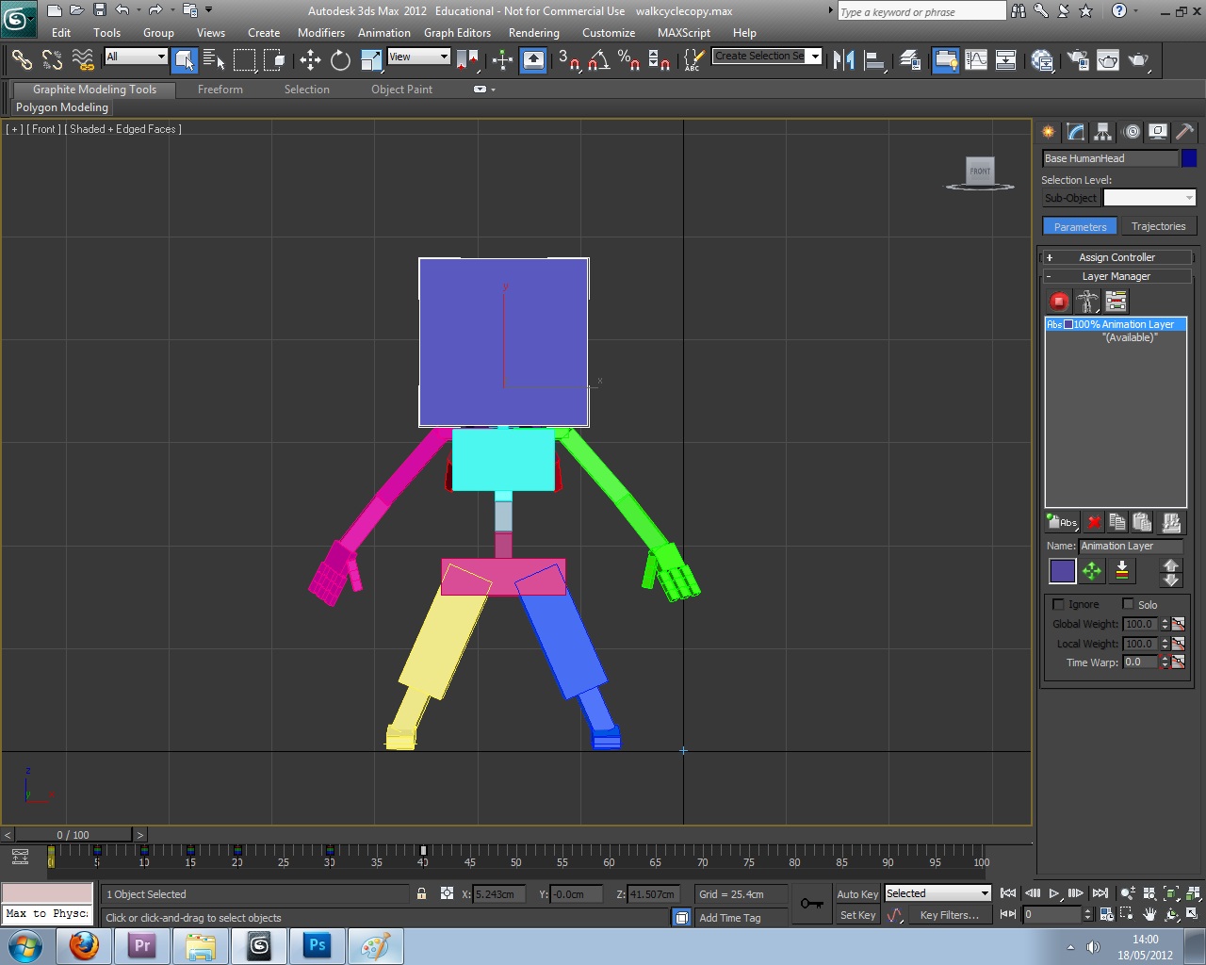
Task: Click the Trajectories button
Action: tap(1158, 226)
